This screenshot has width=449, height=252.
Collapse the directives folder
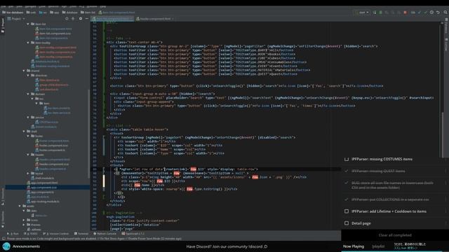coord(28,76)
